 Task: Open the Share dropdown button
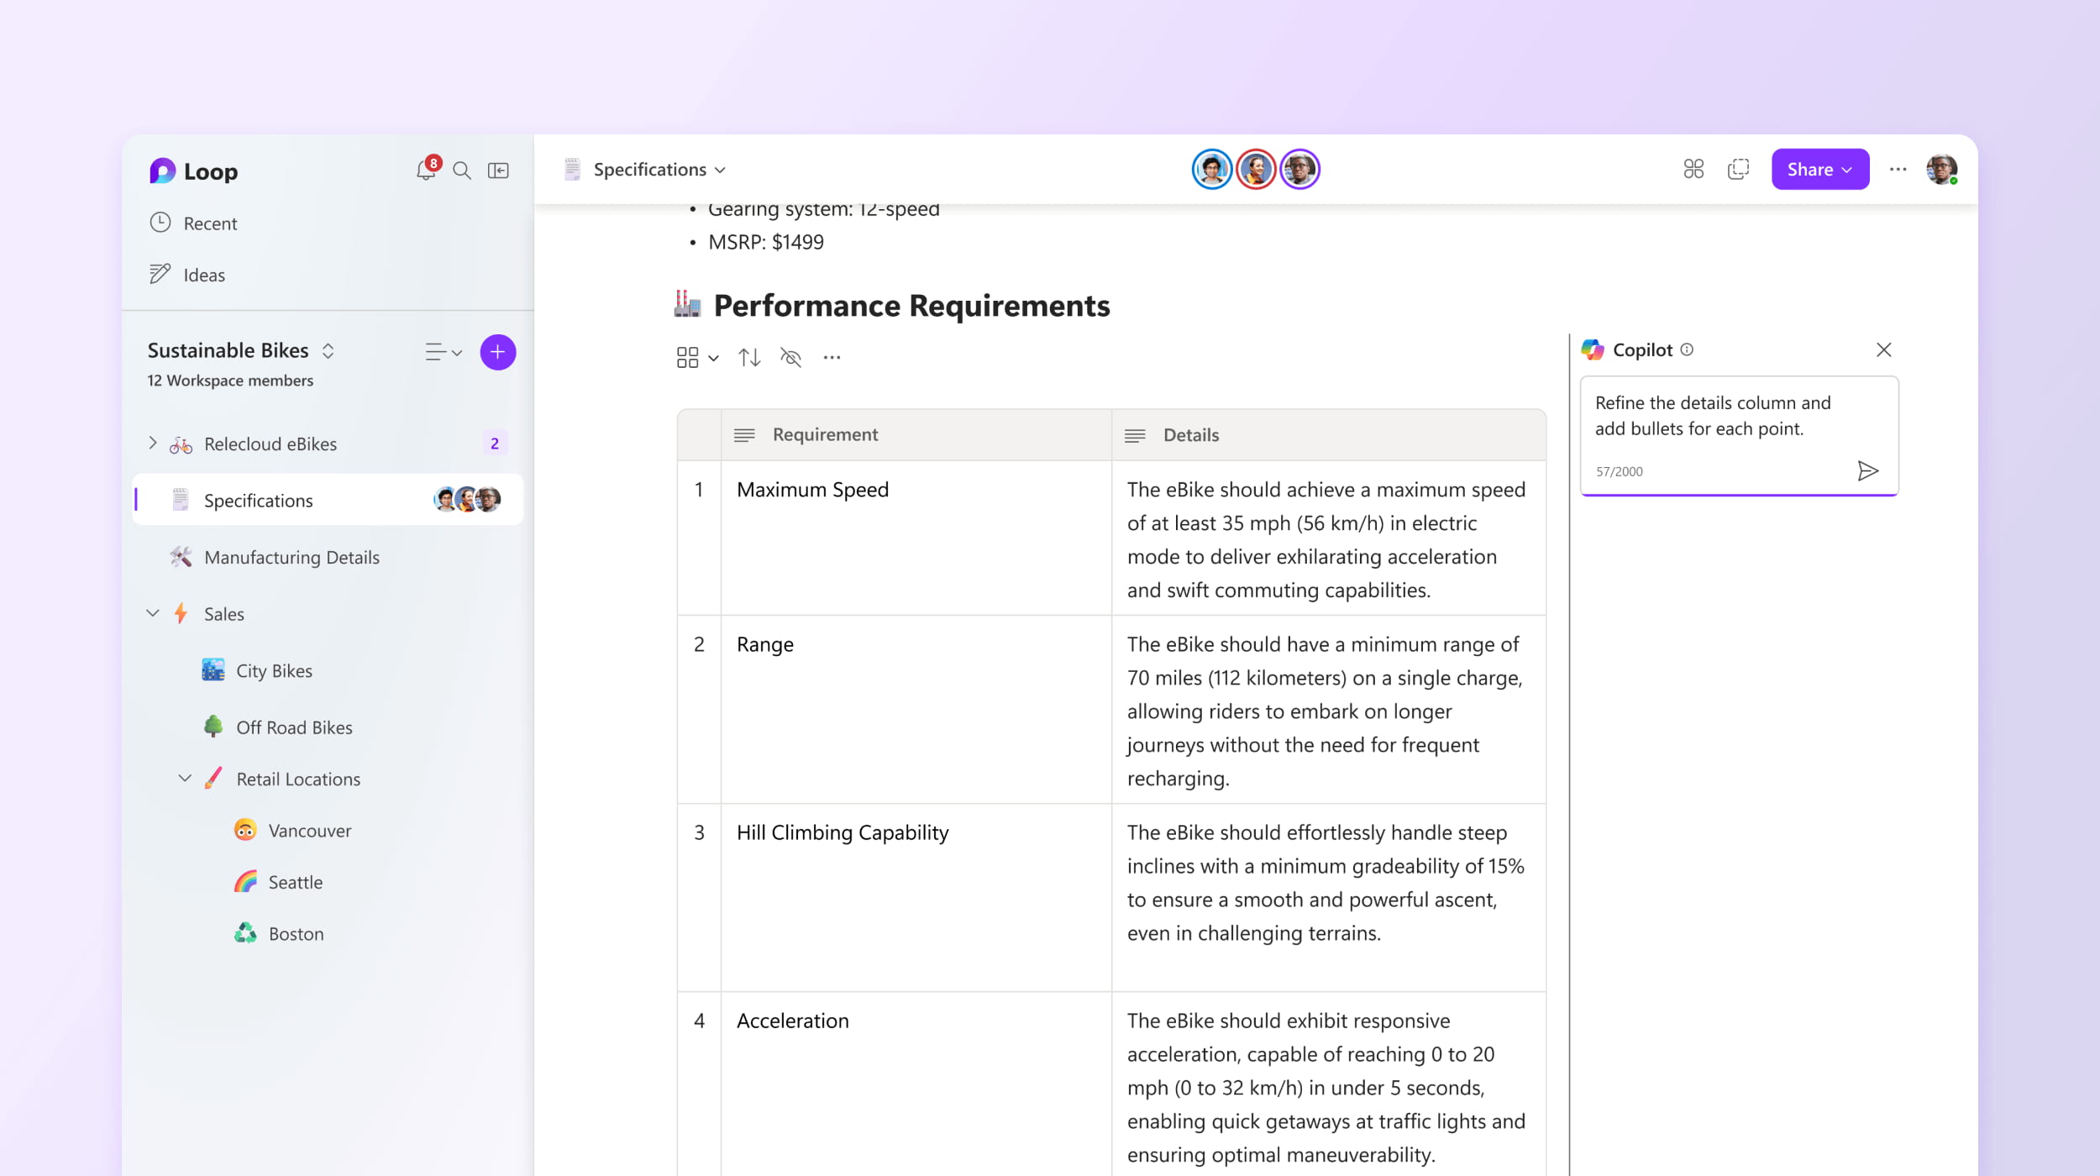pos(1819,170)
